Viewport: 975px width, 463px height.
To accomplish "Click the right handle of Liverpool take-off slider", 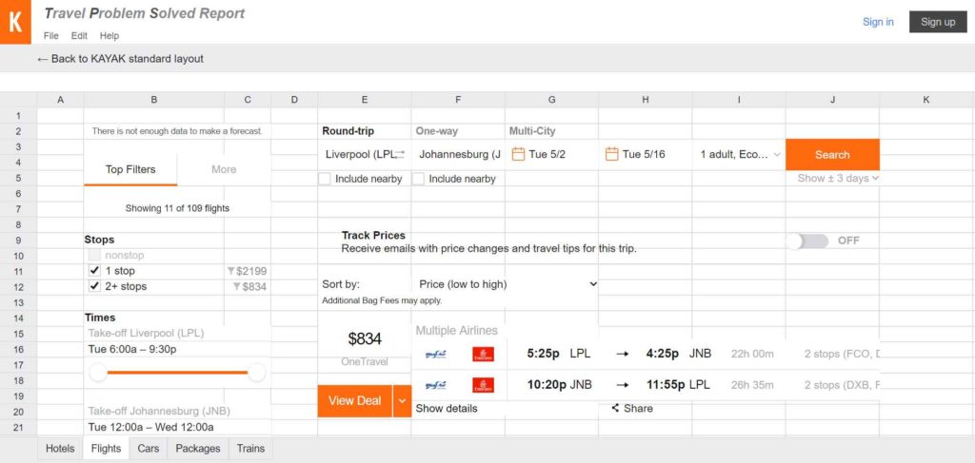I will coord(257,373).
